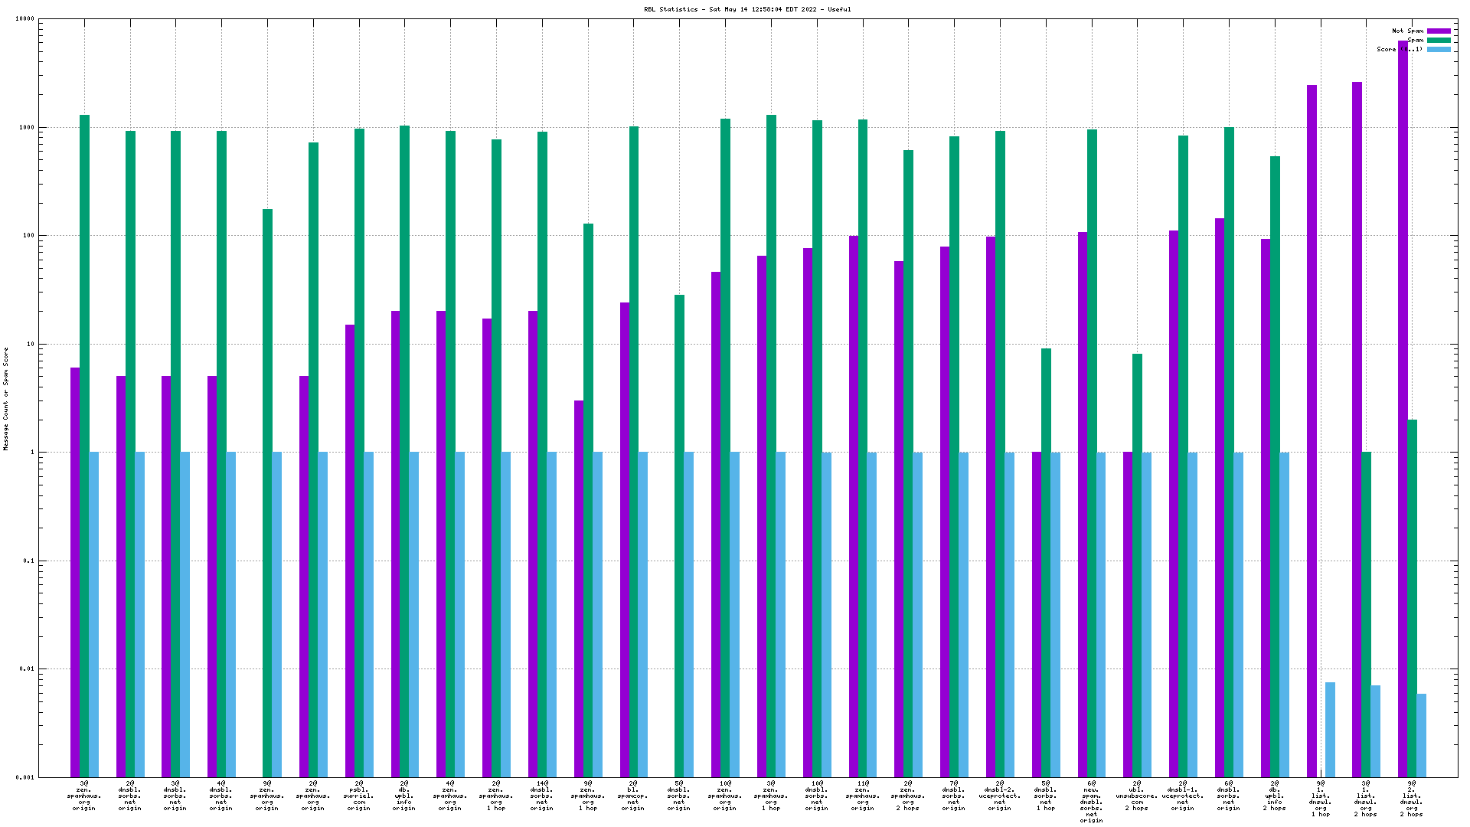Click the blue Score bar for 2.list.dnswl.org

(1421, 735)
